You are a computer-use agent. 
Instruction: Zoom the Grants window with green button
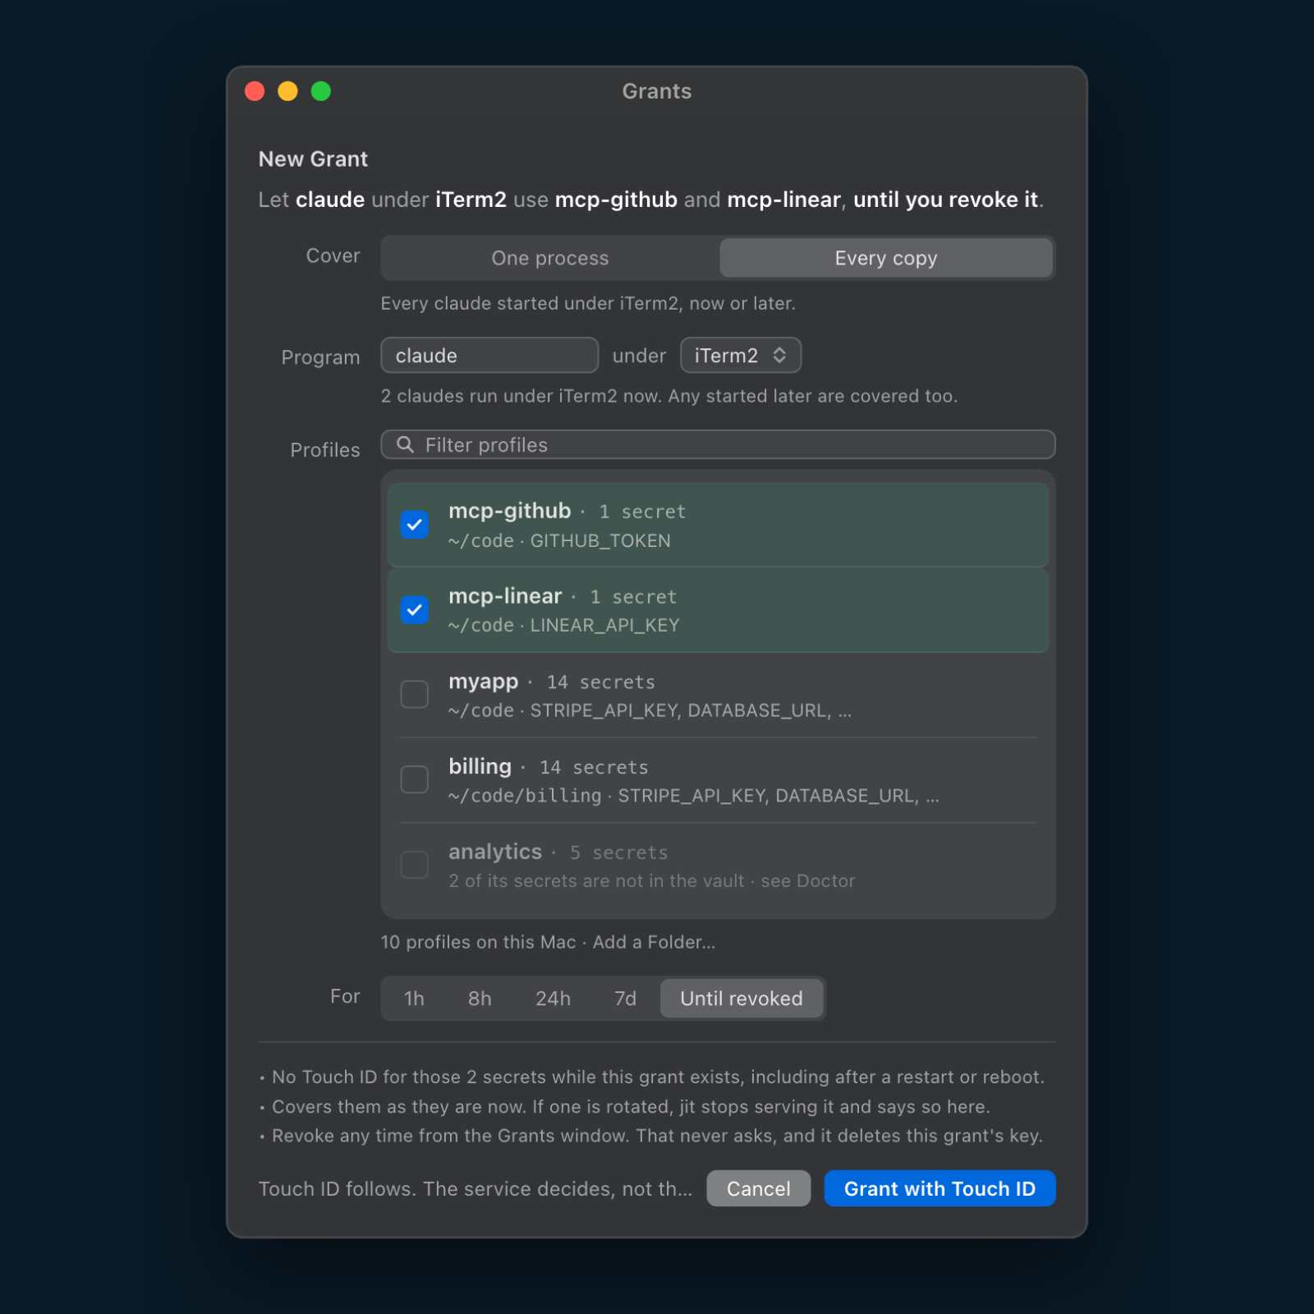pyautogui.click(x=321, y=91)
